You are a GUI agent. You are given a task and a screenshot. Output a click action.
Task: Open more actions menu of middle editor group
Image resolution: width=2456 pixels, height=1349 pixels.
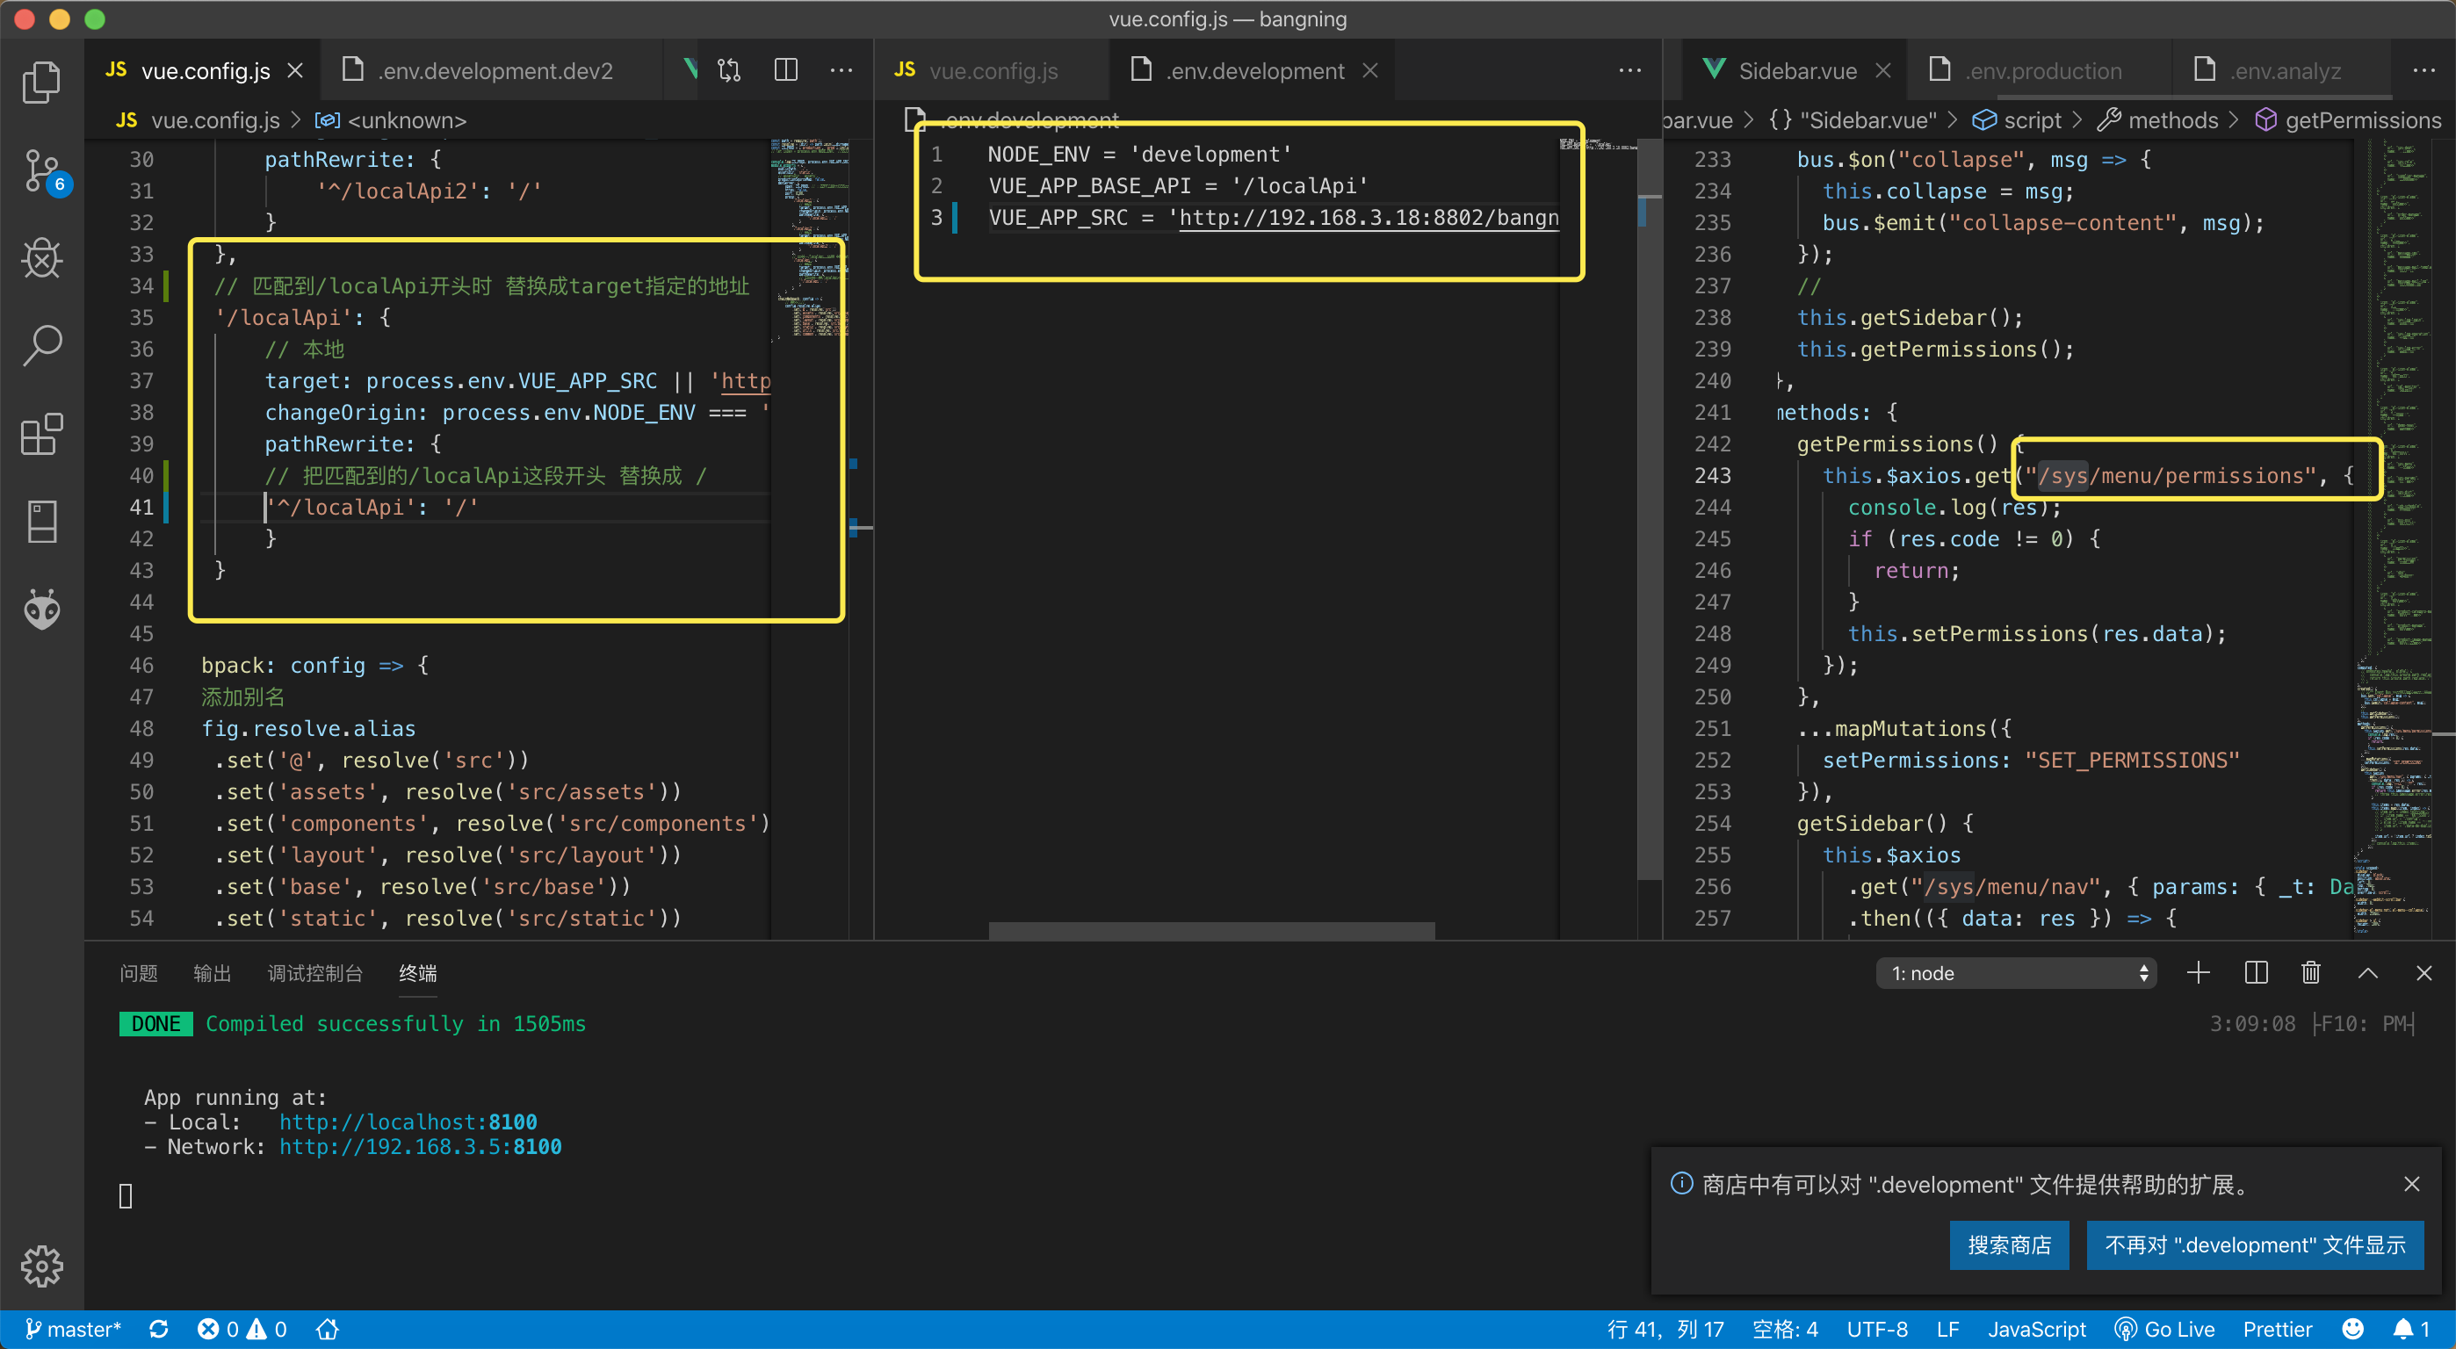point(1629,70)
